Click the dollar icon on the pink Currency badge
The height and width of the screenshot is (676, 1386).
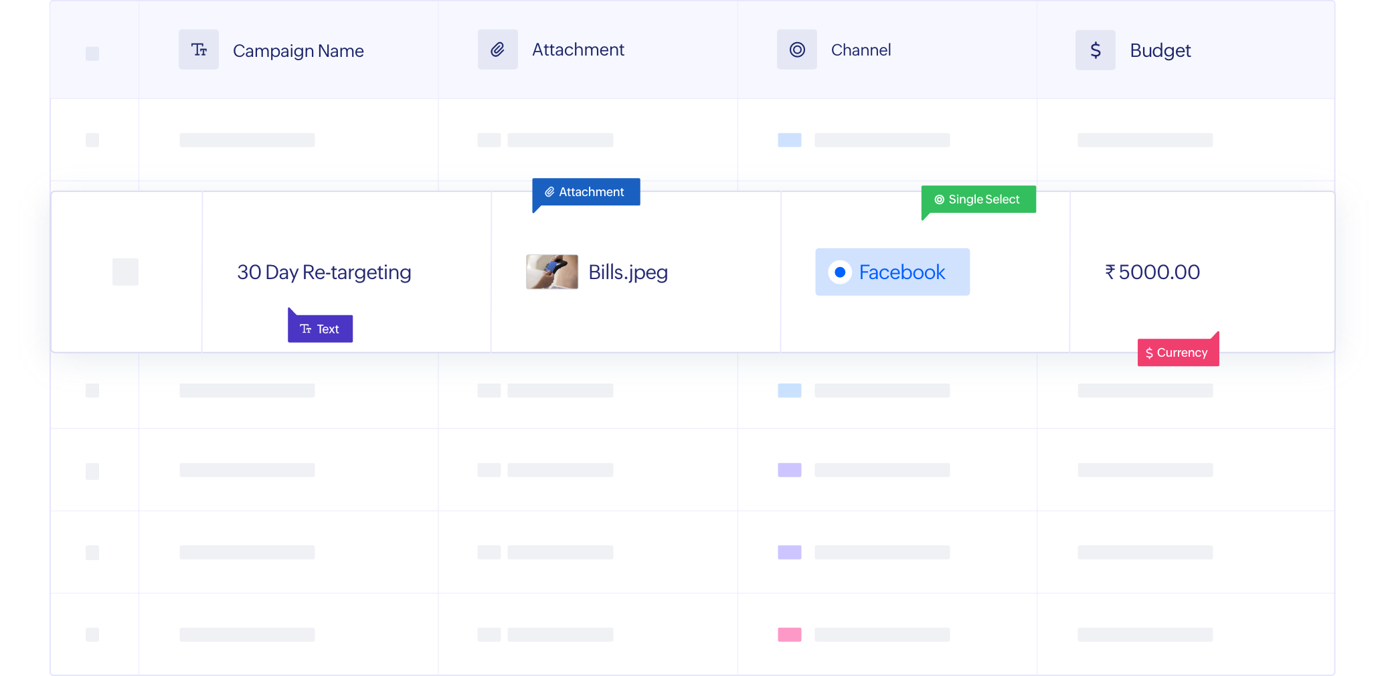(1148, 352)
